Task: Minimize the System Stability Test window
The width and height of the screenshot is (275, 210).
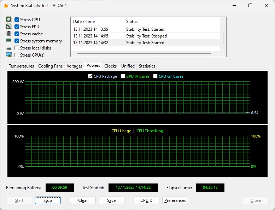Action: [234, 5]
